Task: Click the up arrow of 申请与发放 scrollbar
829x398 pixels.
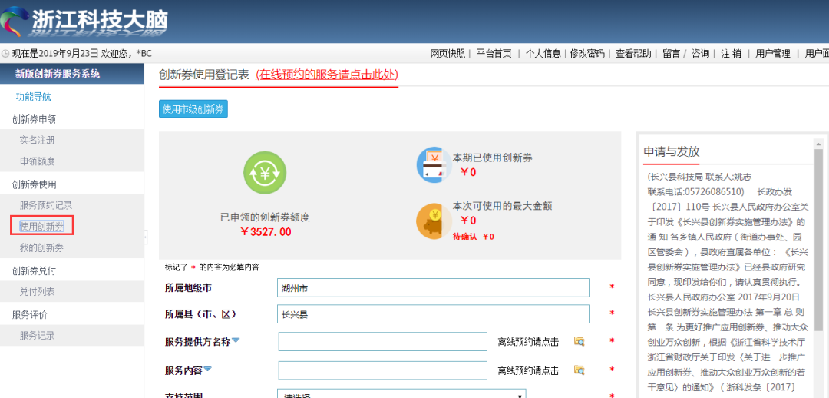Action: pos(818,144)
